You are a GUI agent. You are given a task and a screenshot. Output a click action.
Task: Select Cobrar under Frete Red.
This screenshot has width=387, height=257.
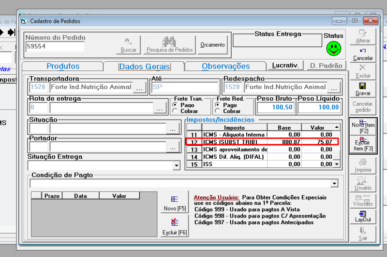tap(217, 111)
